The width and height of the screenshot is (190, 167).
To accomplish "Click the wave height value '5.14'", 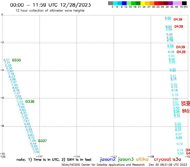I will [x=180, y=150].
